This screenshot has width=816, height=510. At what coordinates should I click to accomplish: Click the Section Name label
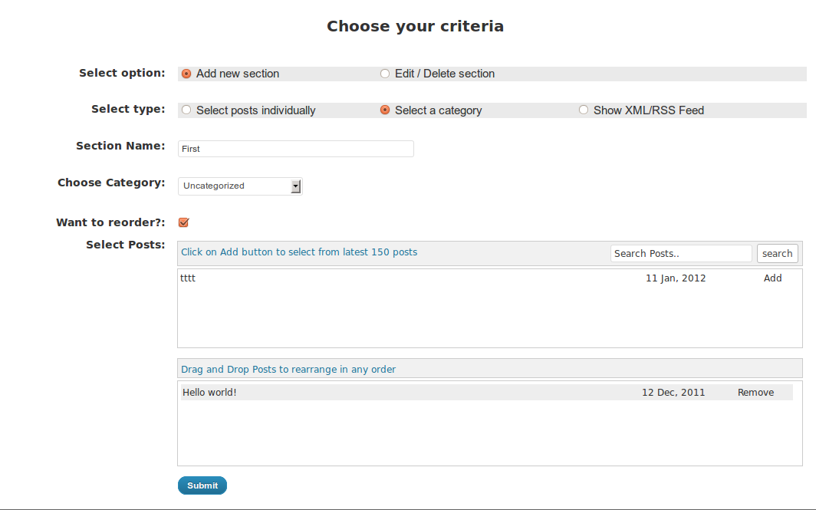pos(120,146)
